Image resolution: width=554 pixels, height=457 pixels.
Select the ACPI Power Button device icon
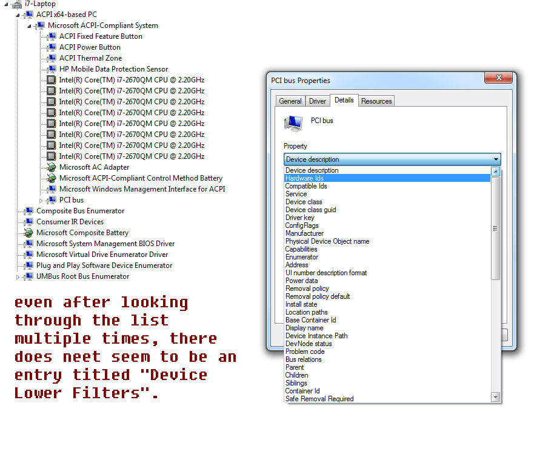52,47
